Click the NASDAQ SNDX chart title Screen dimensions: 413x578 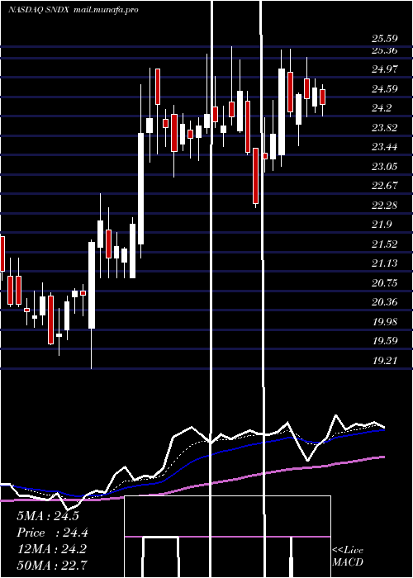[74, 10]
